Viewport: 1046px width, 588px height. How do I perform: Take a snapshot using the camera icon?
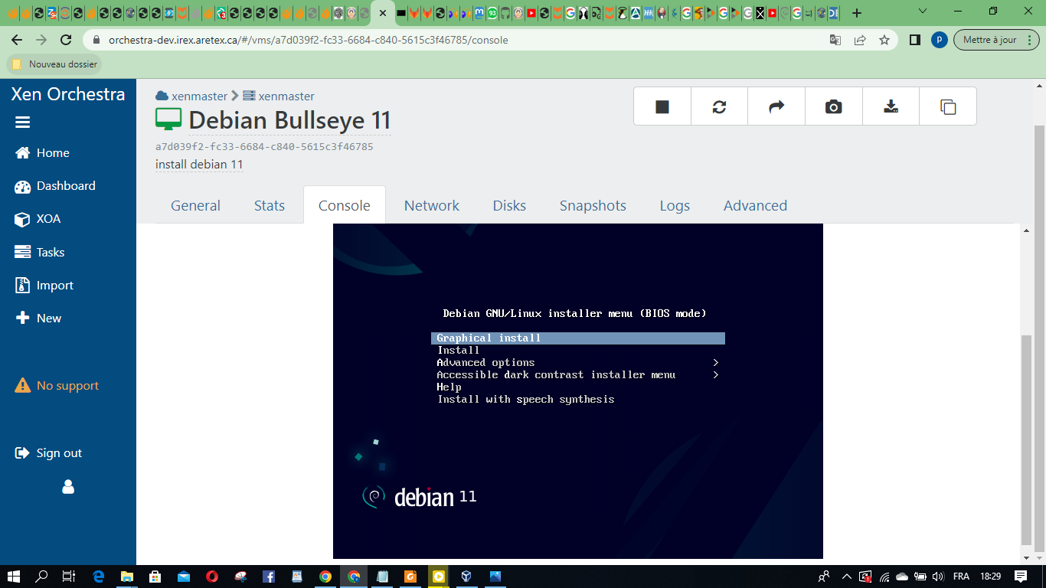point(833,106)
